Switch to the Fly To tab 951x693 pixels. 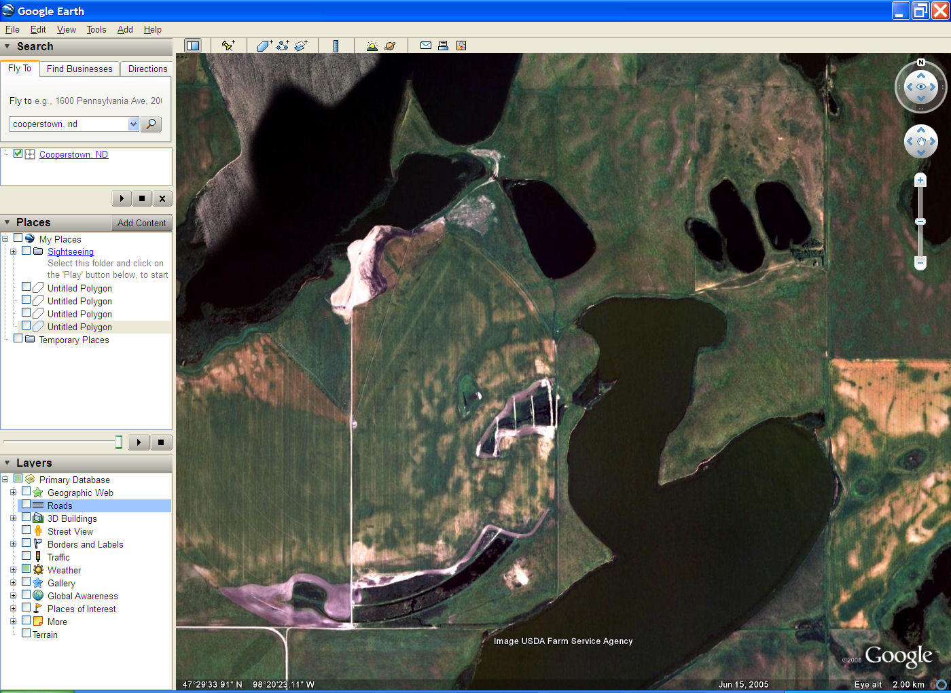click(x=20, y=68)
